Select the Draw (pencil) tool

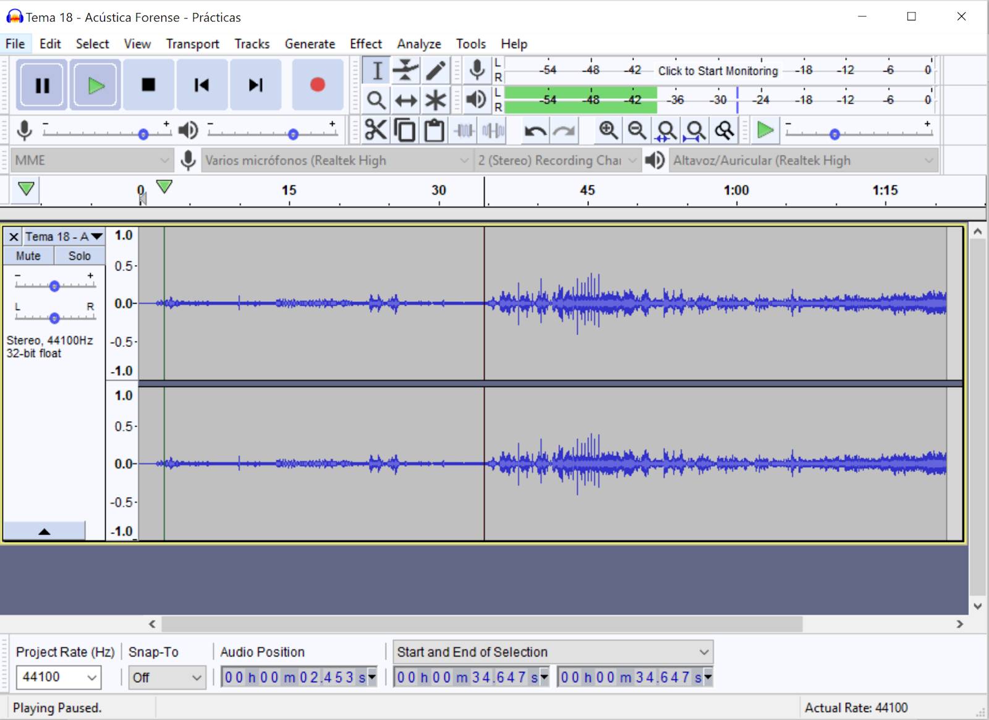[x=435, y=70]
